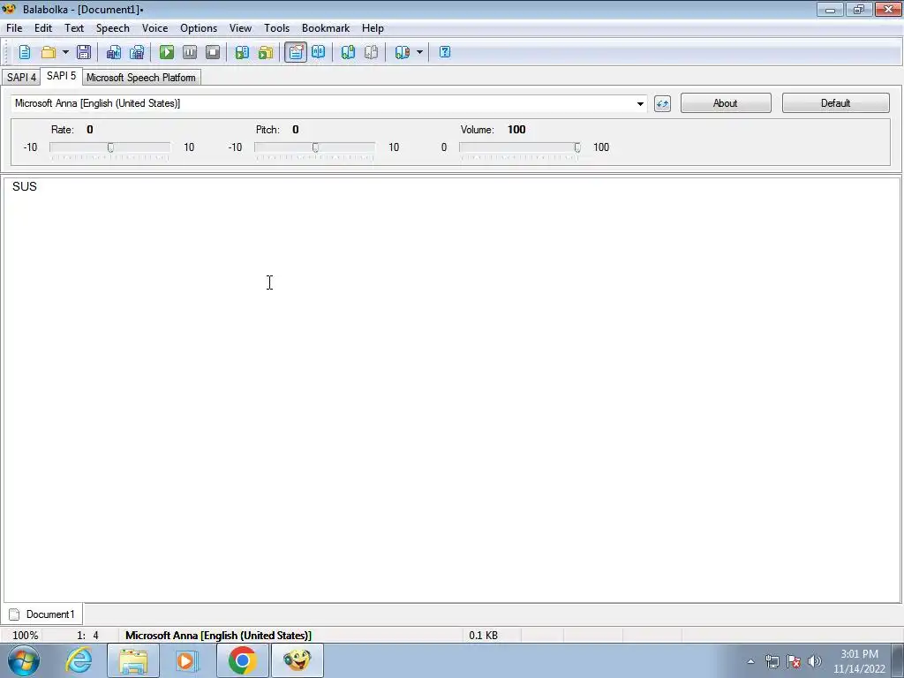Select the SAPI 5 tab
Viewport: 904px width, 678px height.
tap(61, 76)
